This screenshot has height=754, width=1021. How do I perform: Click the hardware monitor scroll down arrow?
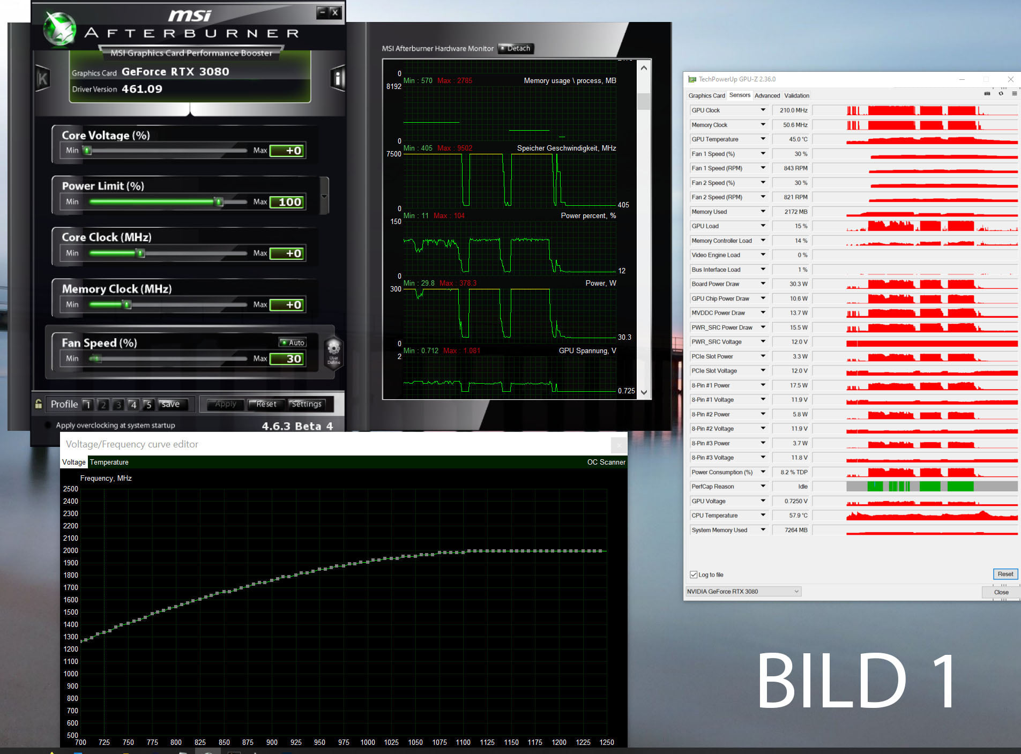(x=644, y=392)
